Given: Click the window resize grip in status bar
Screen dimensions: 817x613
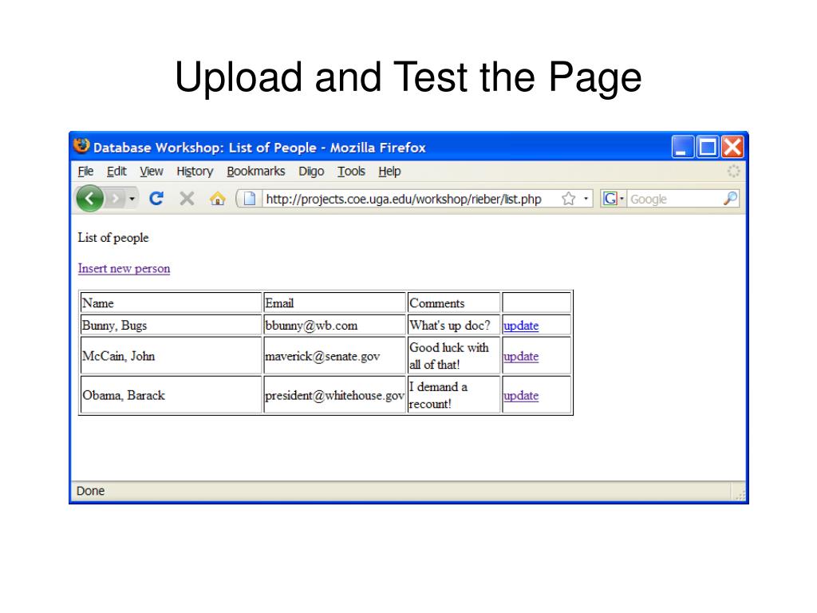Looking at the screenshot, I should [x=740, y=493].
